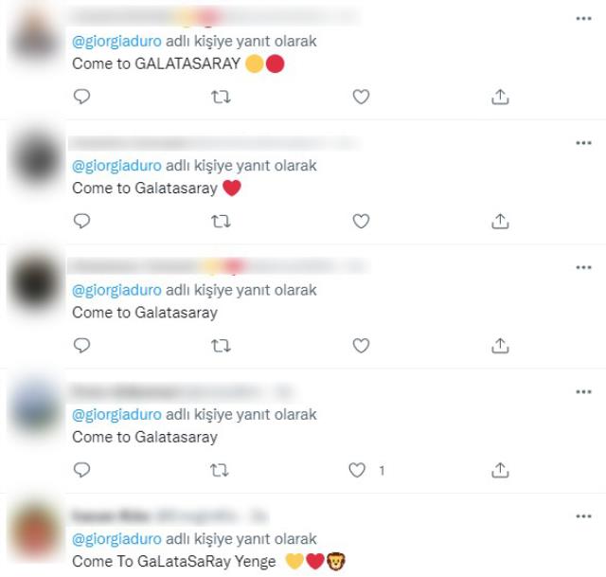The width and height of the screenshot is (606, 577).
Task: Share the fourth tweet with one like
Action: [500, 470]
